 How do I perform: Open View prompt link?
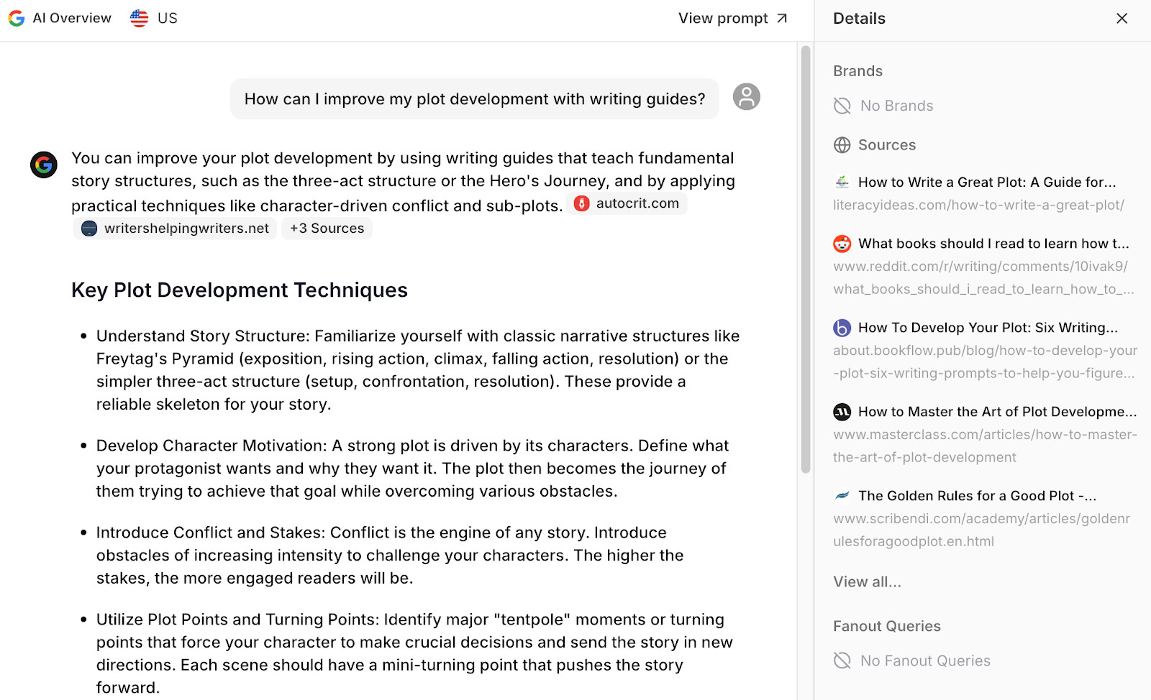pos(732,19)
